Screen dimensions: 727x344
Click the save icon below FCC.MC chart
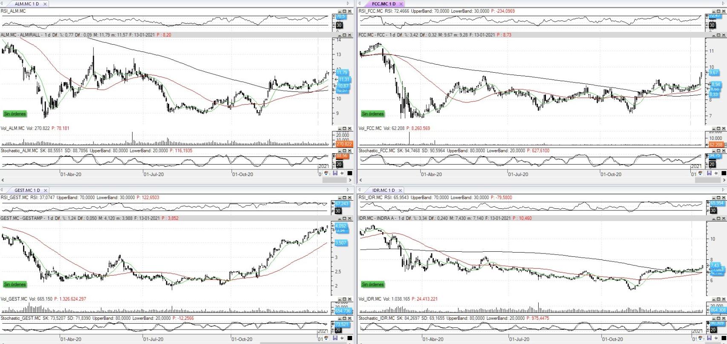pyautogui.click(x=709, y=173)
